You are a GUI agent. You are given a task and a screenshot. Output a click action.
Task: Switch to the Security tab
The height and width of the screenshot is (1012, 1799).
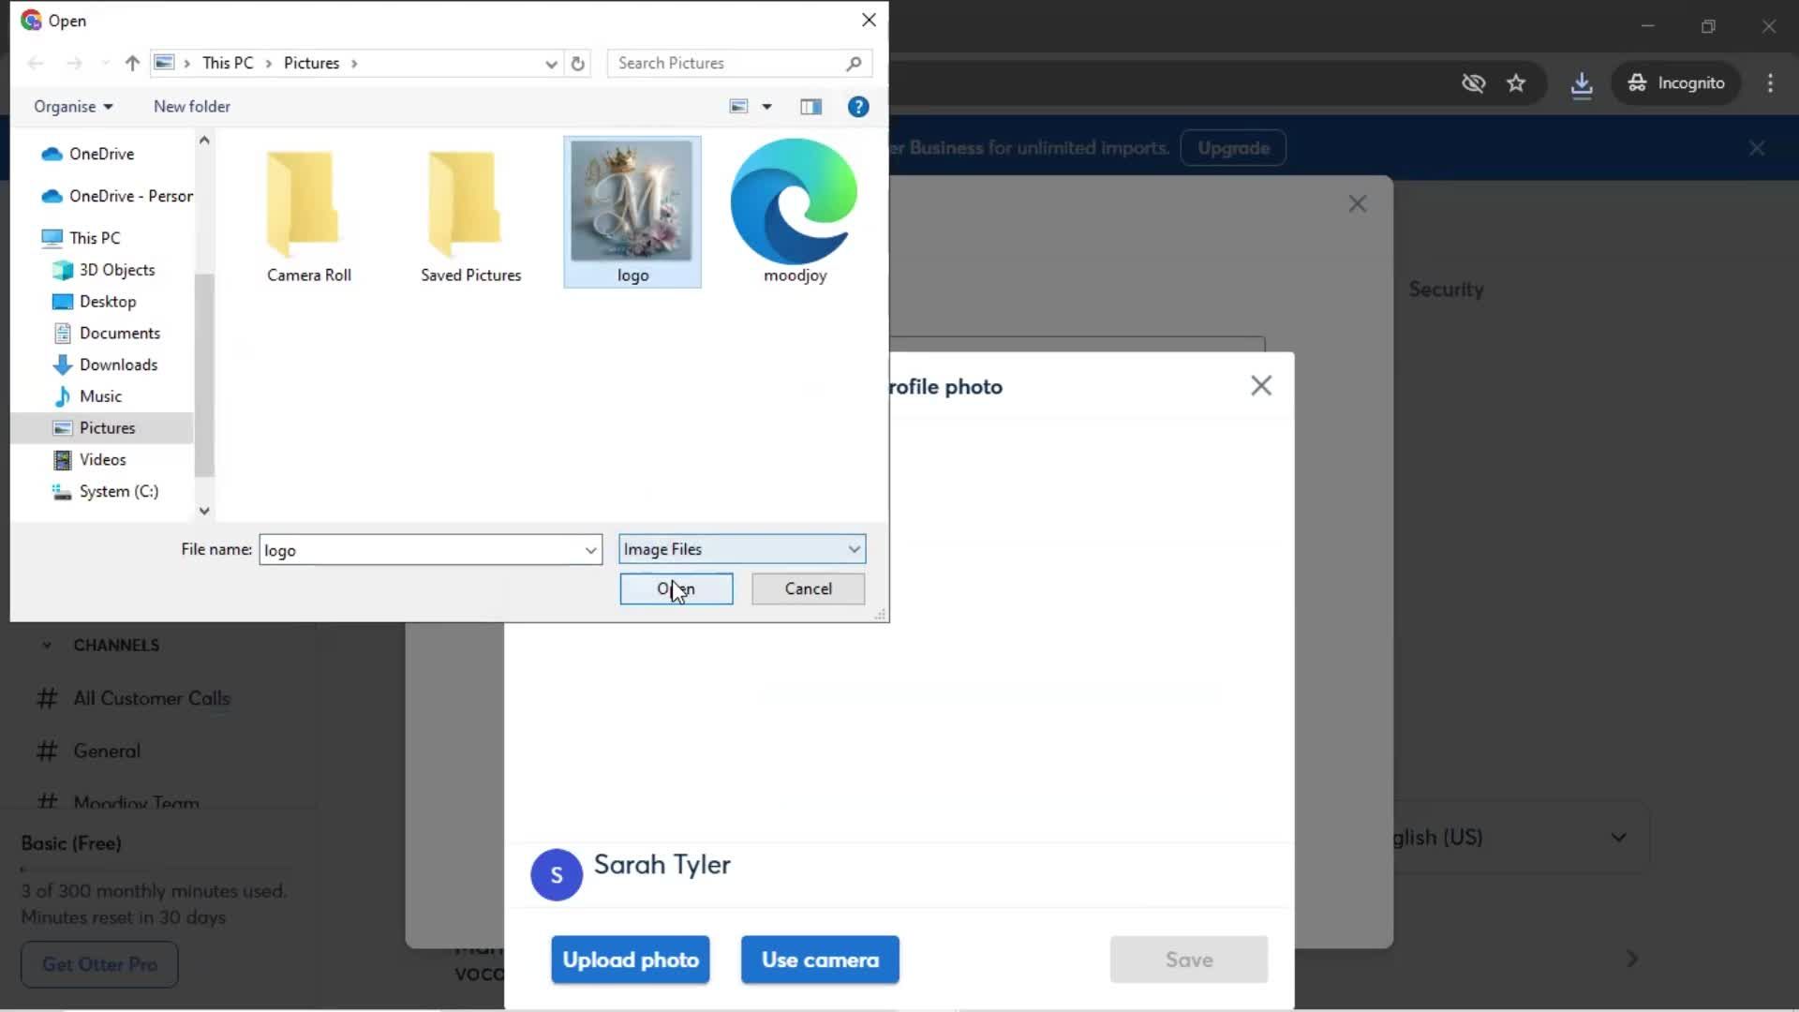click(x=1446, y=290)
